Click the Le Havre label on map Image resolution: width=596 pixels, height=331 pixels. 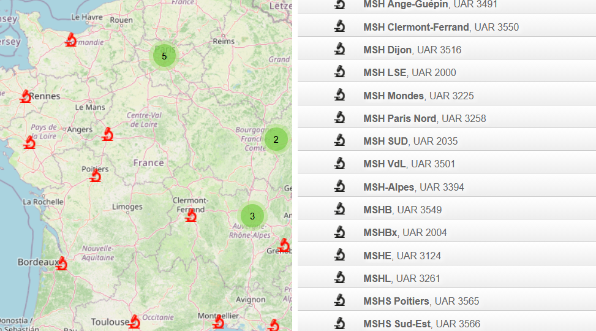click(x=86, y=17)
